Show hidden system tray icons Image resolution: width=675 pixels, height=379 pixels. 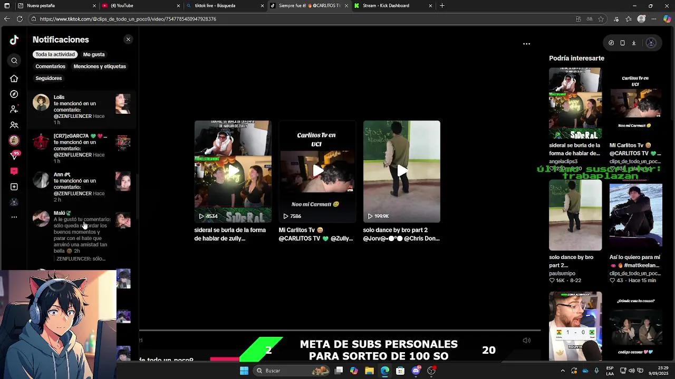pyautogui.click(x=563, y=371)
